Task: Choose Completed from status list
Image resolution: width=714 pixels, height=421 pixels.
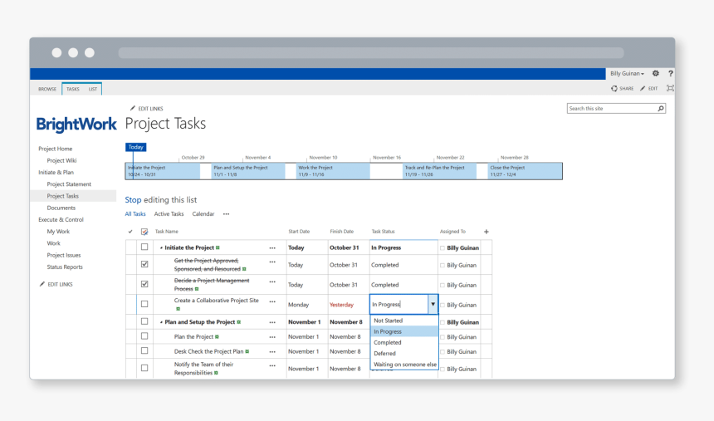Action: (x=404, y=343)
